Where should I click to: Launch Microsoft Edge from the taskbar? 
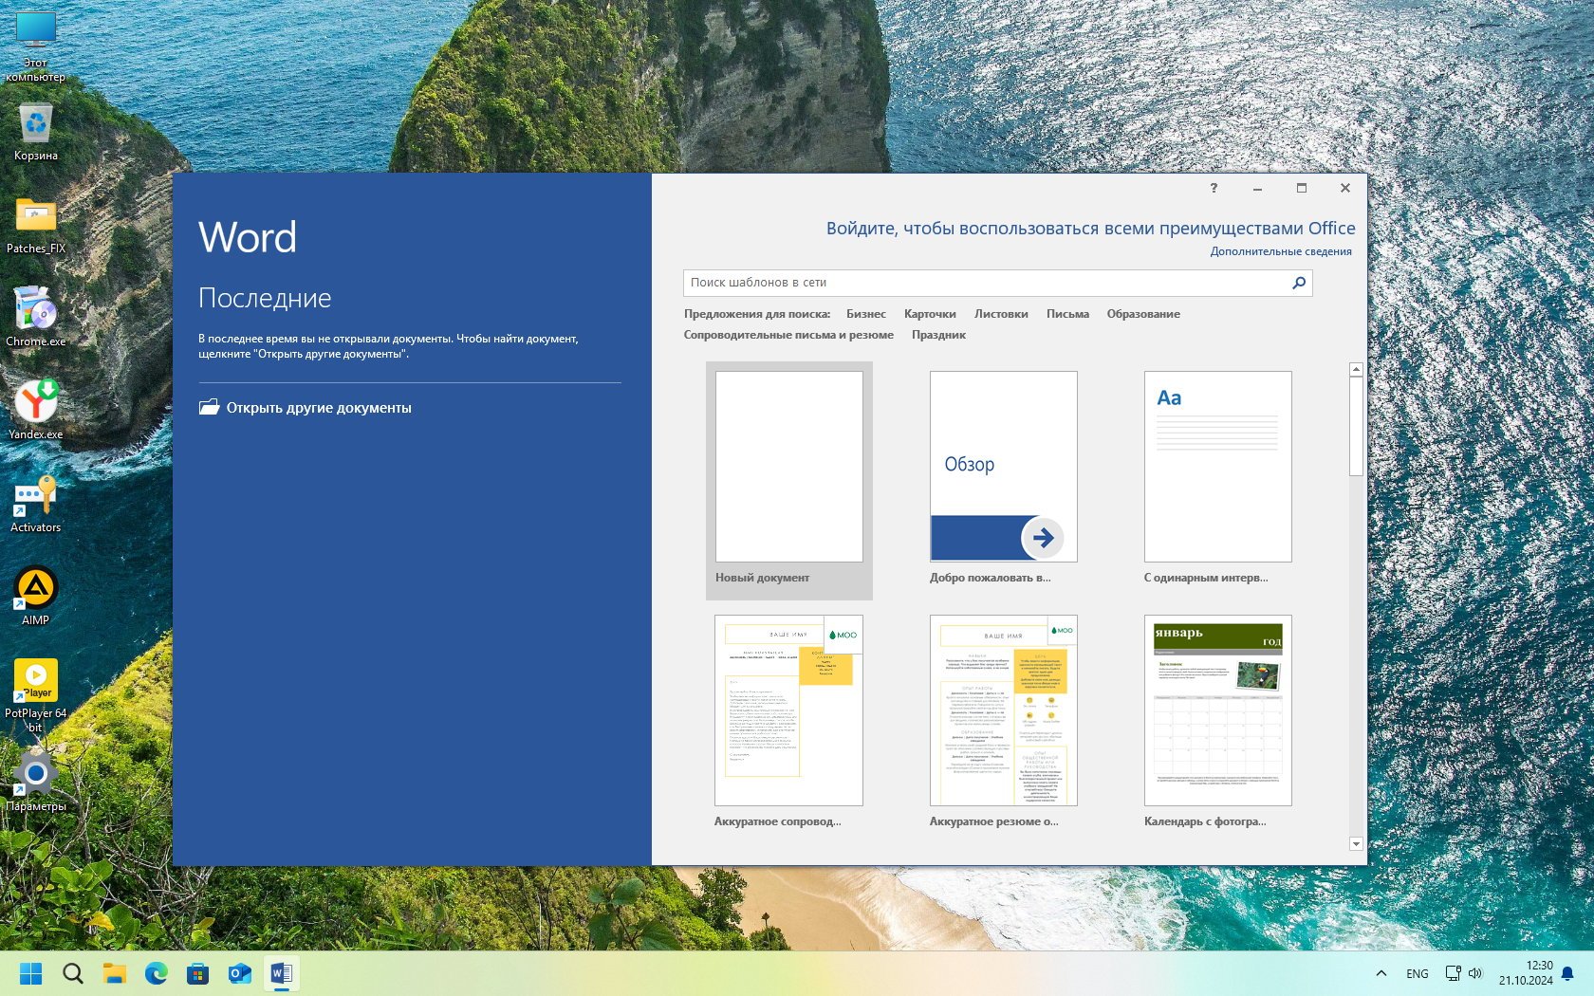pyautogui.click(x=157, y=973)
